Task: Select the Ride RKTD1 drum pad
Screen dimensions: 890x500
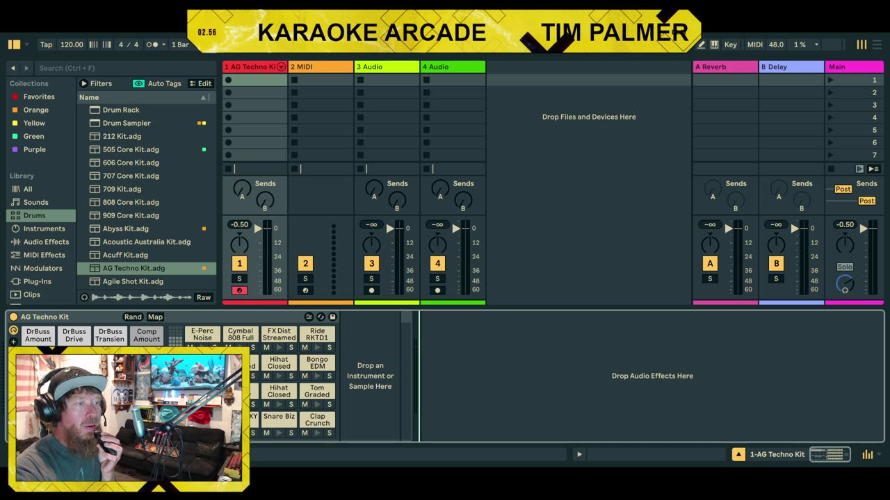Action: pyautogui.click(x=317, y=334)
